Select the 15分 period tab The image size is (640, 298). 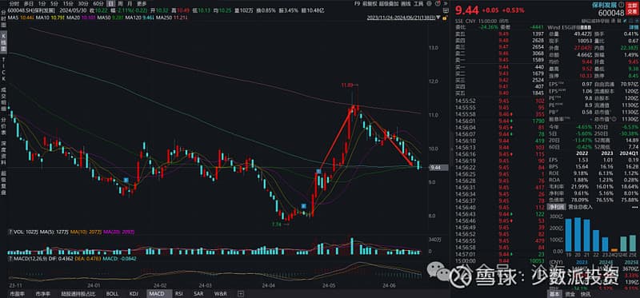[x=68, y=3]
